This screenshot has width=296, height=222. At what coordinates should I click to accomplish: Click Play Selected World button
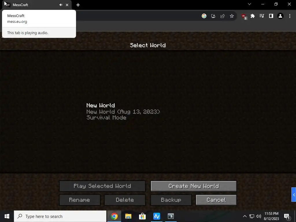(102, 186)
